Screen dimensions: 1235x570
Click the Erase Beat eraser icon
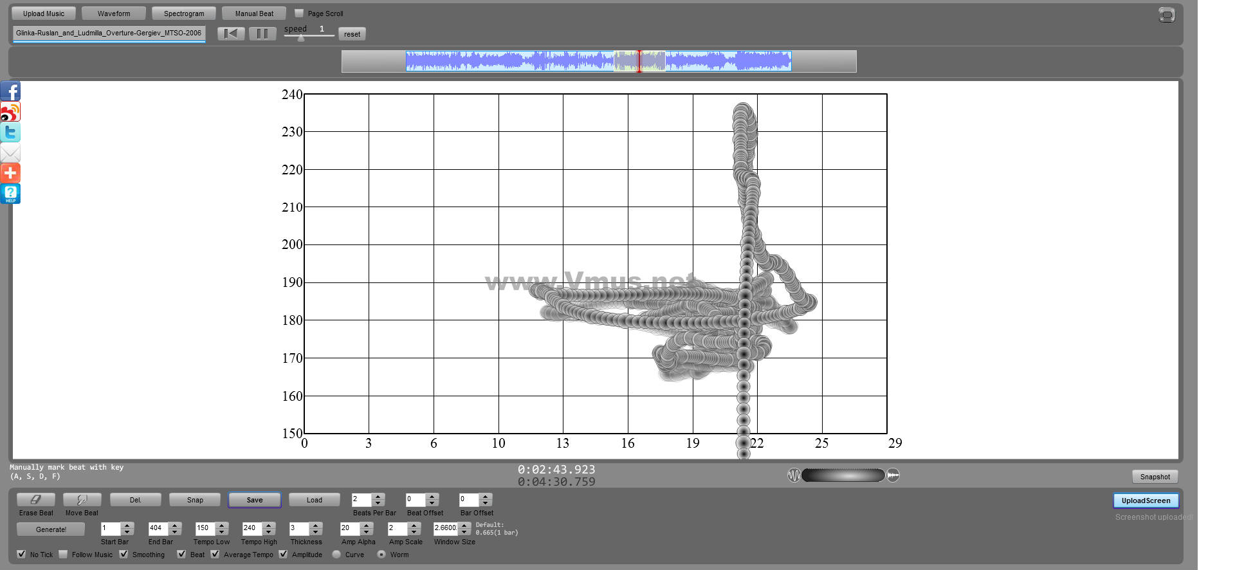pyautogui.click(x=36, y=500)
